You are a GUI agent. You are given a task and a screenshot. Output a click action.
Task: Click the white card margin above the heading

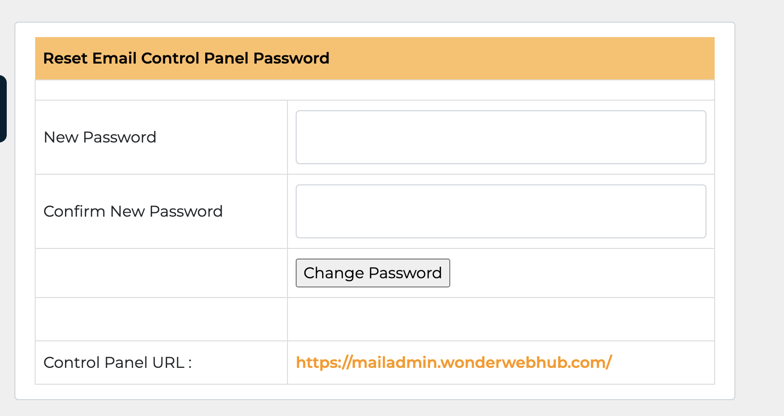pos(375,30)
